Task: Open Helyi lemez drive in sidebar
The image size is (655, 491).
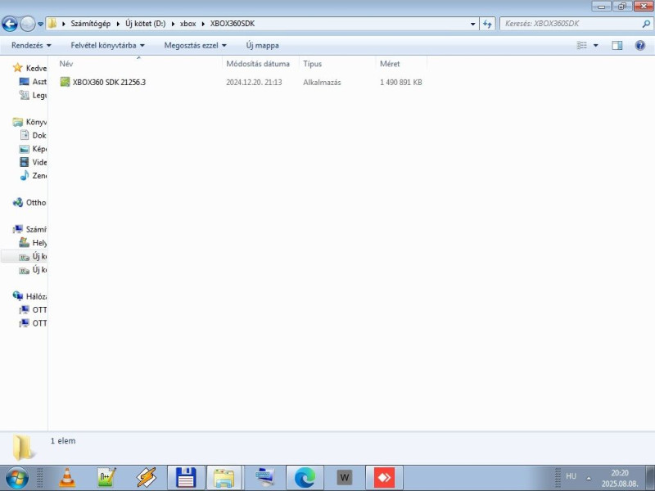Action: [x=33, y=242]
